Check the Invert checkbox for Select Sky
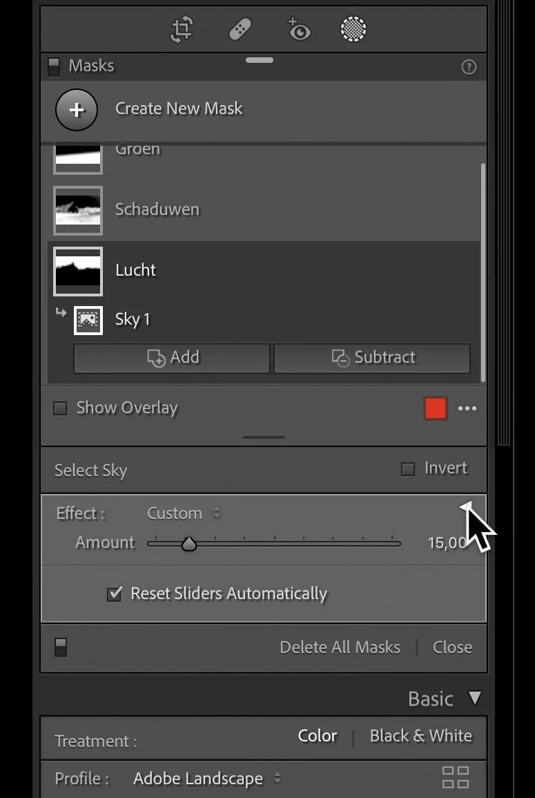 (x=408, y=468)
